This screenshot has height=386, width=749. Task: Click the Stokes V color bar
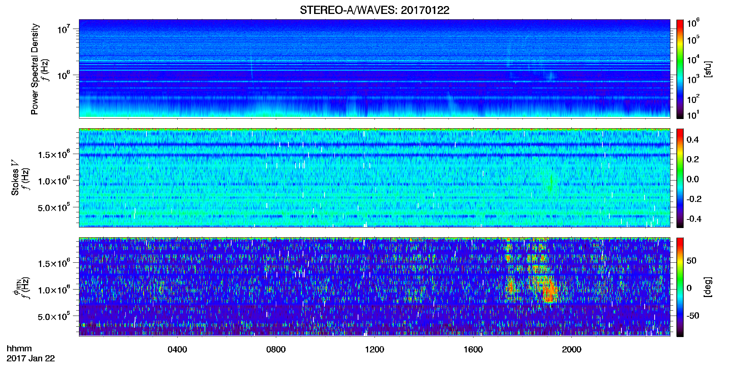680,178
